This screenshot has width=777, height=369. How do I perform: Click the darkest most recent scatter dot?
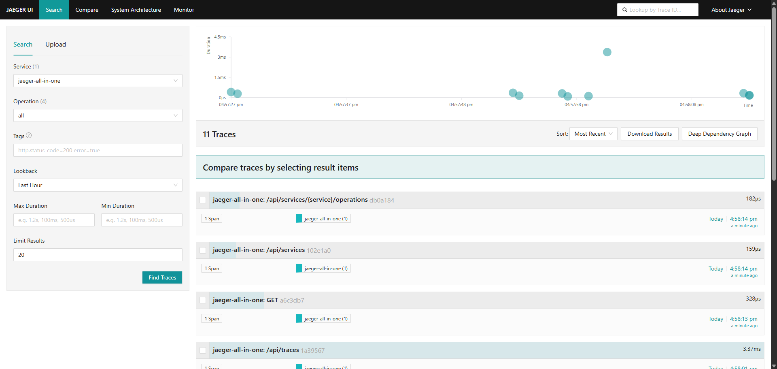click(x=749, y=95)
